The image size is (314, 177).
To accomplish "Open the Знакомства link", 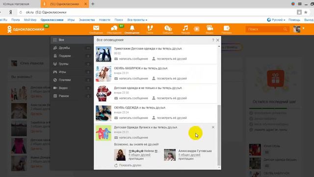I will tap(87, 20).
